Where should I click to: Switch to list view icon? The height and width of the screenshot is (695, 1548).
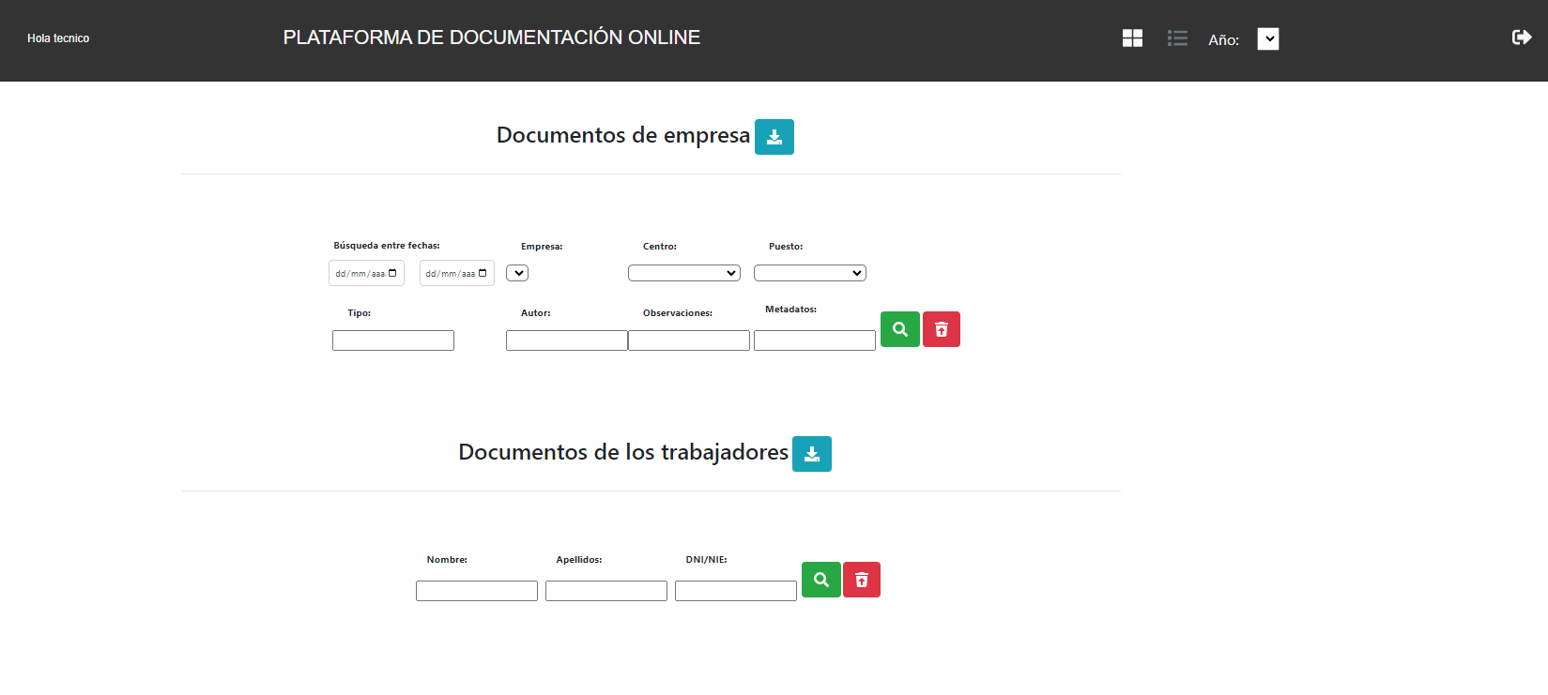[1177, 38]
